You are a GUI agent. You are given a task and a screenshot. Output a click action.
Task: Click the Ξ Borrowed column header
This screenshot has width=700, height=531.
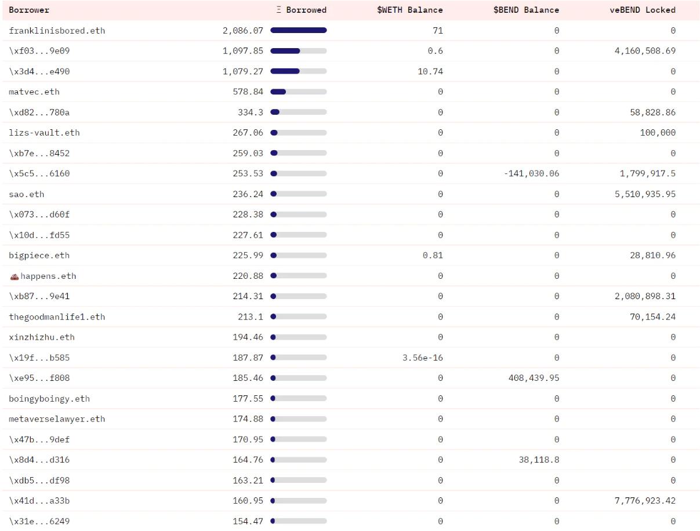[x=302, y=10]
